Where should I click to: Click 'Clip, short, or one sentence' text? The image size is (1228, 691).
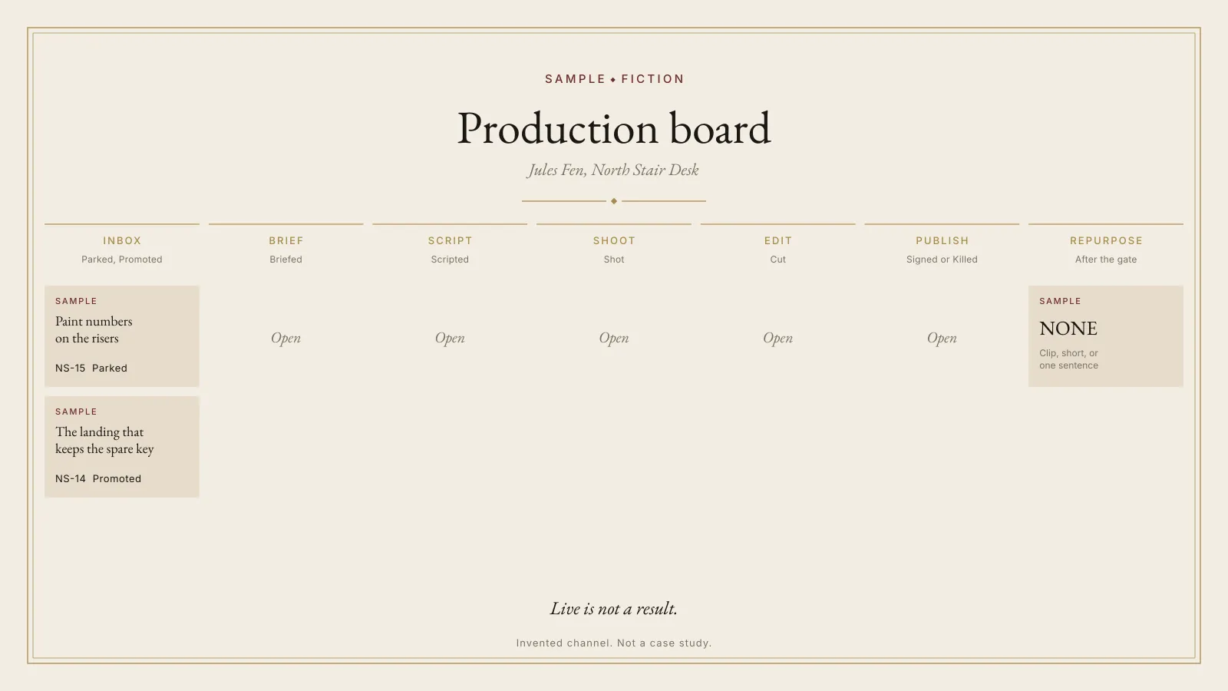[1069, 359]
